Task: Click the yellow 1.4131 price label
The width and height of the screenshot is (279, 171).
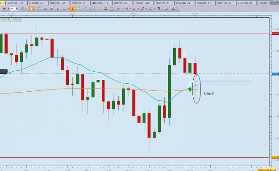Action: [275, 157]
